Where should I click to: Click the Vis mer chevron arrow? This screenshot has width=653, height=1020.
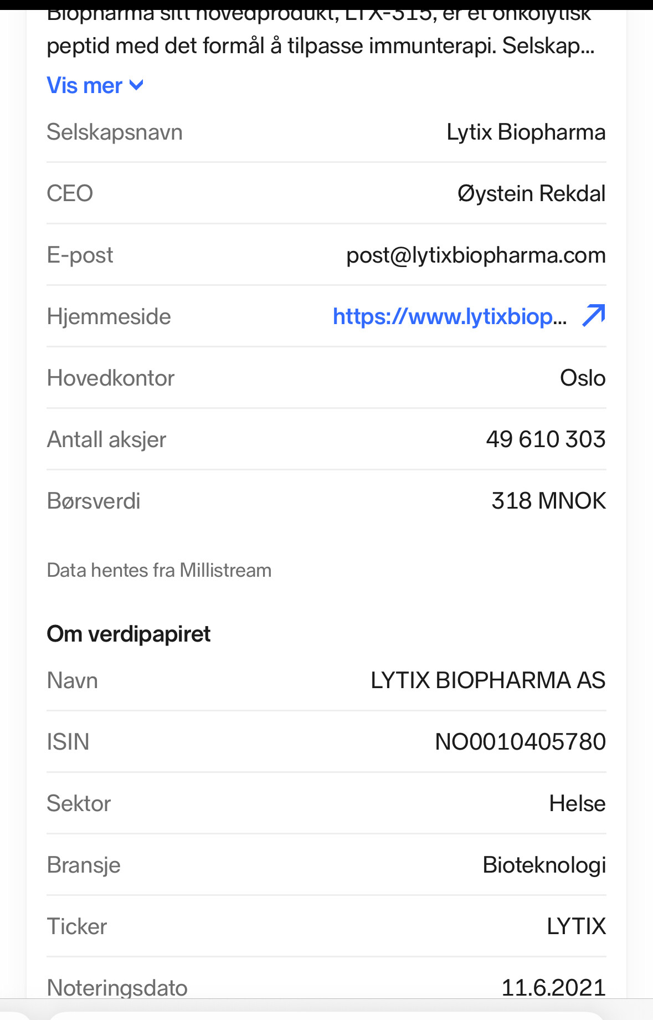coord(136,85)
